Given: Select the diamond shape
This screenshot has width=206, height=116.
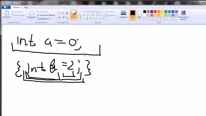Looking at the screenshot, I should pyautogui.click(x=84, y=15).
